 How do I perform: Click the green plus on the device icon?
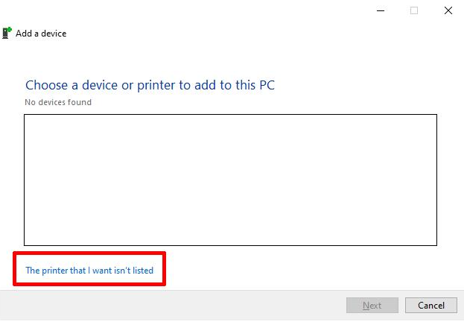9,30
